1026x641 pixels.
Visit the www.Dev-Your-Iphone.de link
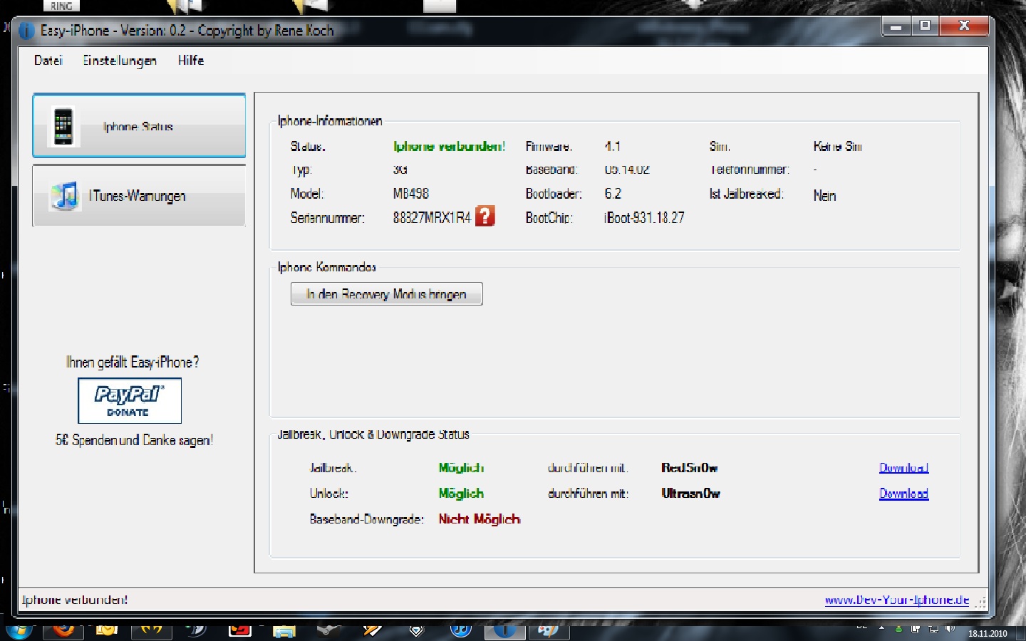point(896,600)
